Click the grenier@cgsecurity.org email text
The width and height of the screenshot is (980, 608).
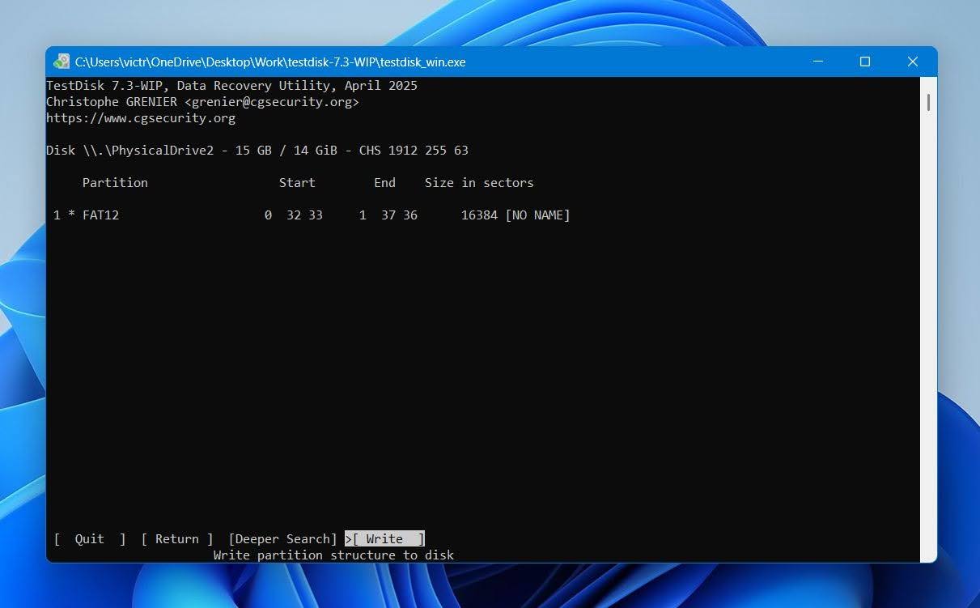coord(271,102)
